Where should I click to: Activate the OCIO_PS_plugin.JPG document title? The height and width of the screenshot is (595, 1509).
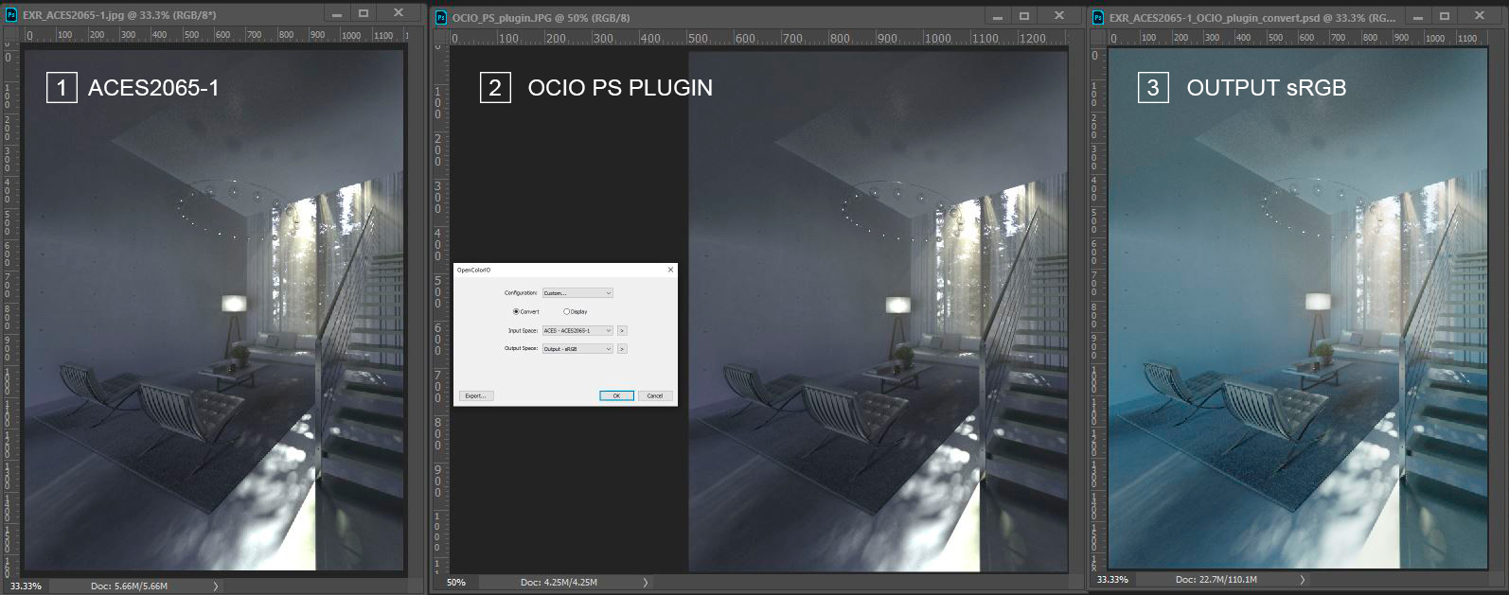[541, 17]
